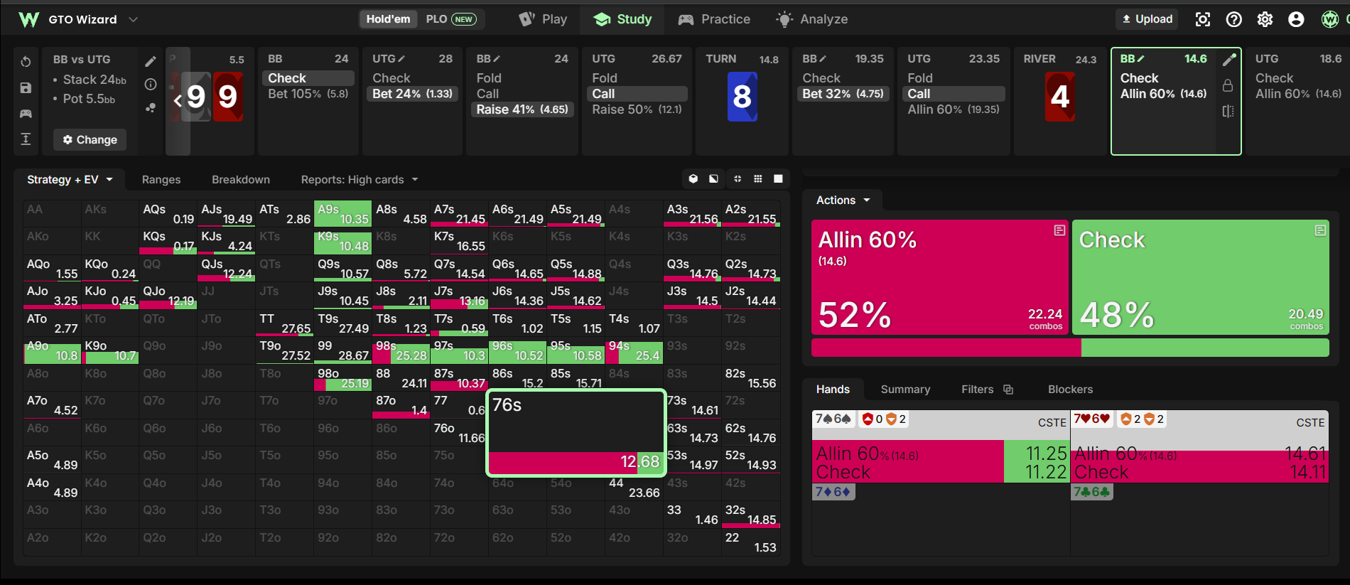Open the Reports: High cards dropdown
The height and width of the screenshot is (585, 1350).
click(360, 180)
